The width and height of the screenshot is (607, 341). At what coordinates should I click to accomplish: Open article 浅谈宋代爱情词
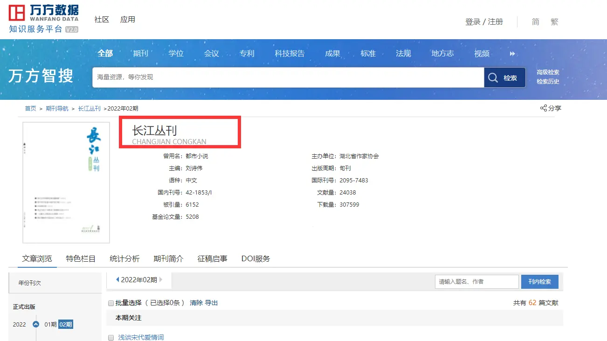click(141, 337)
